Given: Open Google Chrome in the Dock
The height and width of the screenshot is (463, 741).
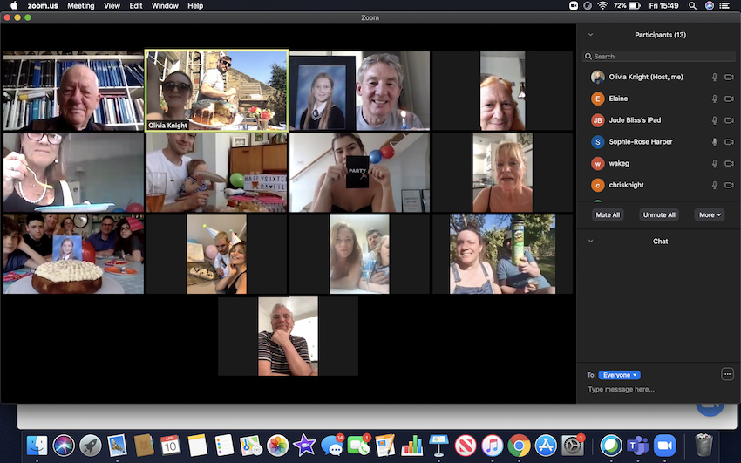Looking at the screenshot, I should 519,445.
